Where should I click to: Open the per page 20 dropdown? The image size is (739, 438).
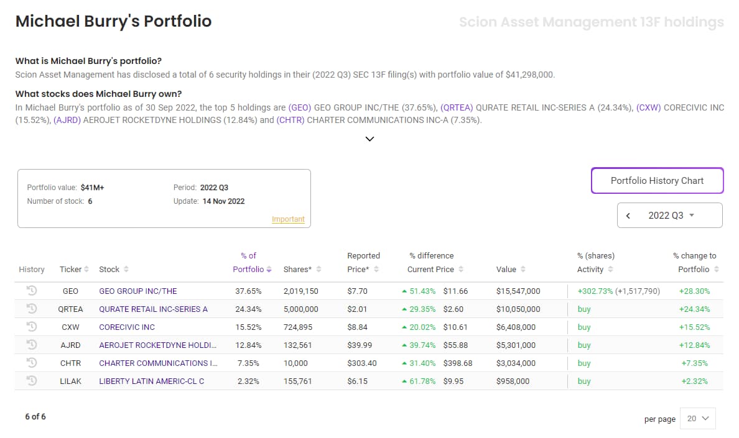[697, 418]
